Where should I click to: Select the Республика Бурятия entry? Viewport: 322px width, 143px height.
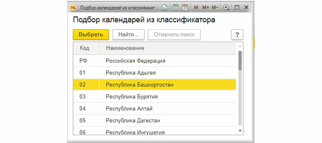click(x=132, y=97)
